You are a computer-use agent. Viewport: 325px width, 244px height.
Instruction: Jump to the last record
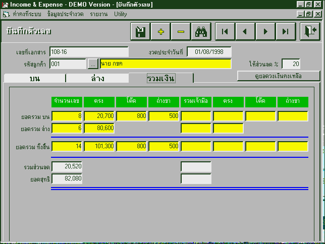coord(286,31)
